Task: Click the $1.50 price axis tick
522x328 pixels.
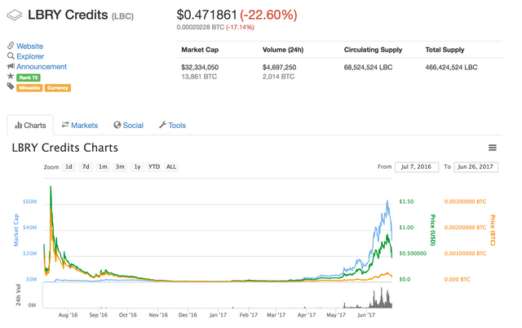Action: 406,202
